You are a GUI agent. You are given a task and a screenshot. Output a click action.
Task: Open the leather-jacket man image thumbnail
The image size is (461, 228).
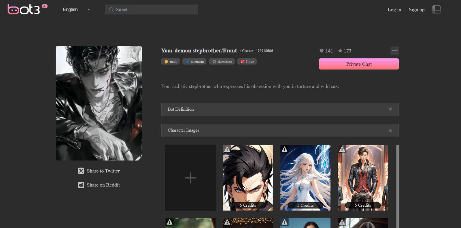363,178
